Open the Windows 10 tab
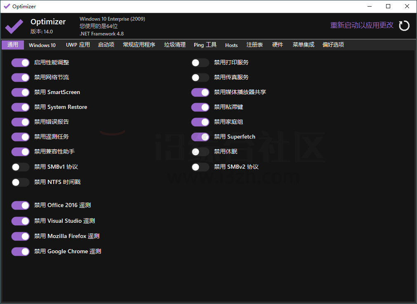 pyautogui.click(x=42, y=45)
